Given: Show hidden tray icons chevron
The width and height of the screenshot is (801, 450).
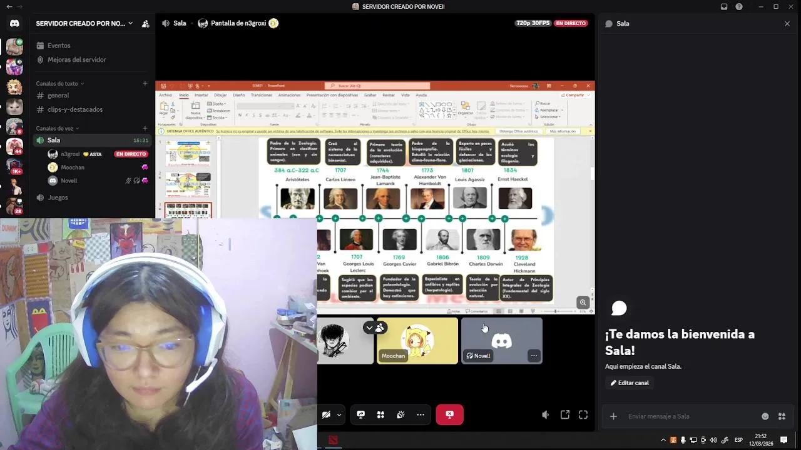Looking at the screenshot, I should tap(663, 440).
